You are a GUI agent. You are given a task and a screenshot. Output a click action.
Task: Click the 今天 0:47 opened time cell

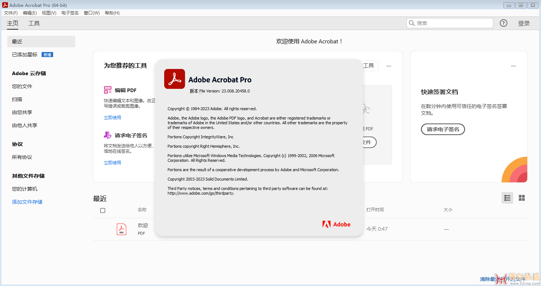tap(377, 229)
